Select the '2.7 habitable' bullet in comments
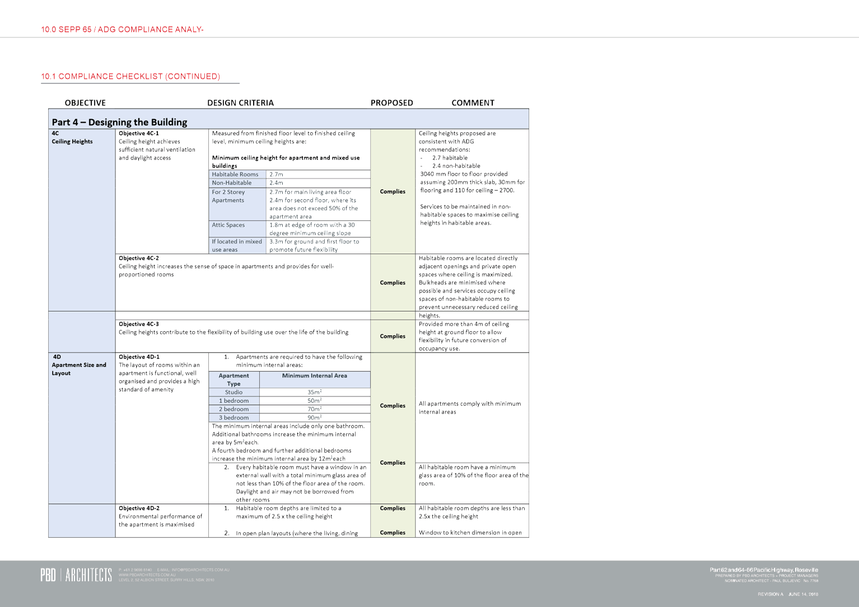The width and height of the screenshot is (859, 607). (x=450, y=158)
